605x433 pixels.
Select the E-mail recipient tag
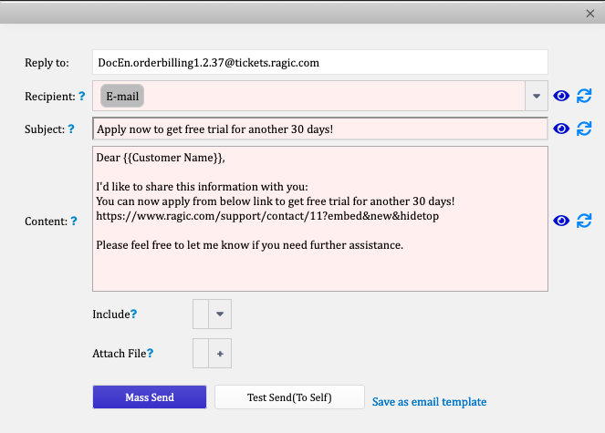pos(122,96)
